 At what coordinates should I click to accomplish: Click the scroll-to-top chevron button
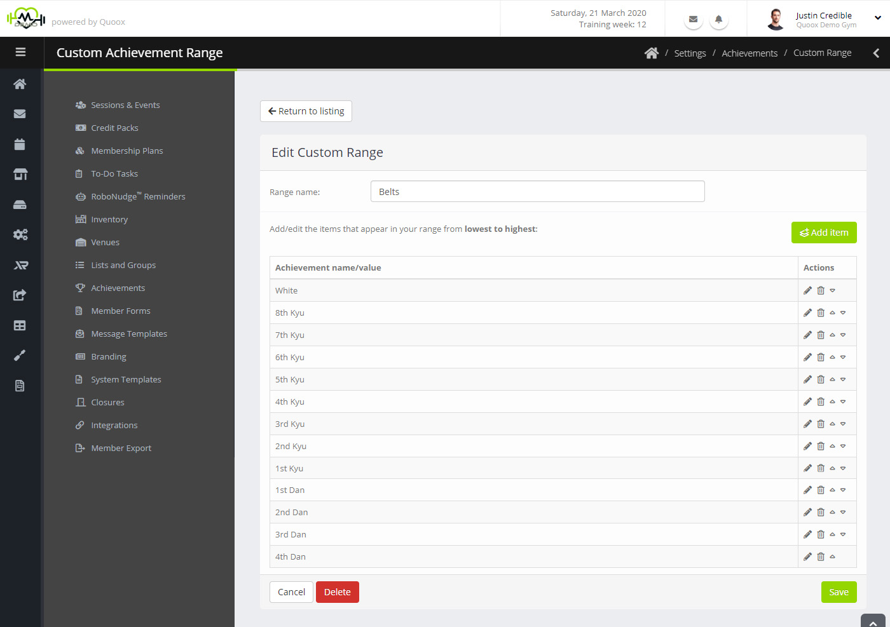[873, 623]
